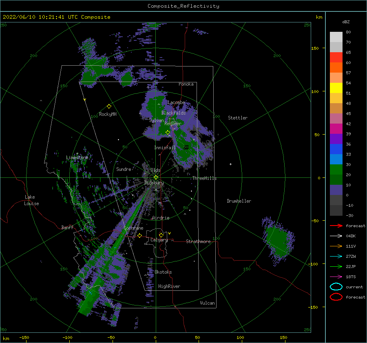367x343 pixels.
Task: Click the cyan current ellipse icon
Action: click(x=336, y=287)
